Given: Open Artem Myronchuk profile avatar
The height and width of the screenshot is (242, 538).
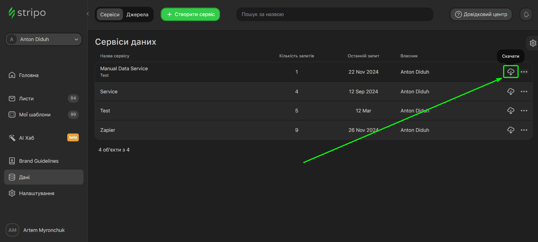Looking at the screenshot, I should [x=12, y=230].
